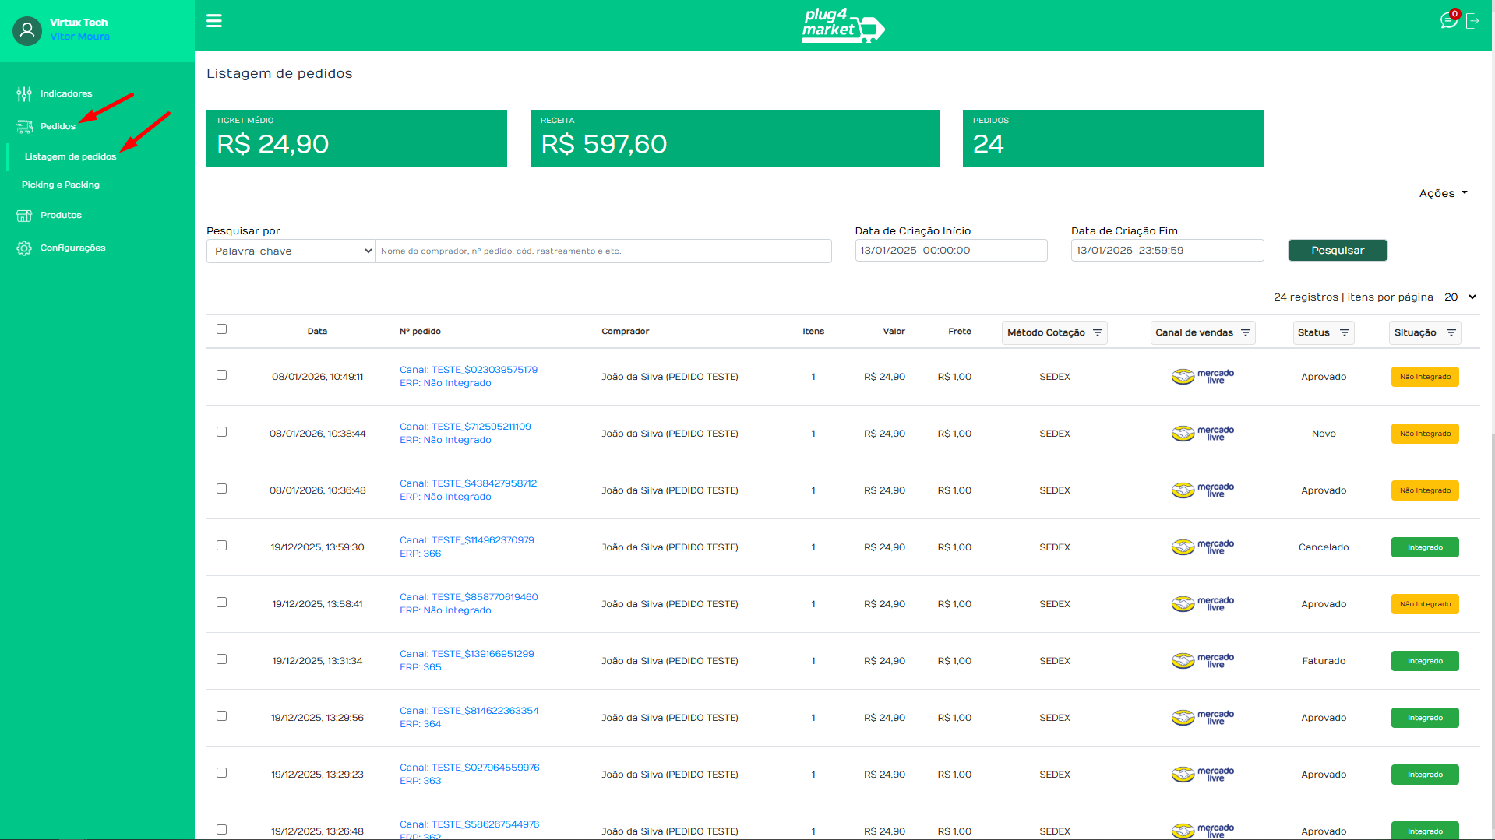Click the logout icon in header
1495x840 pixels.
click(1472, 21)
